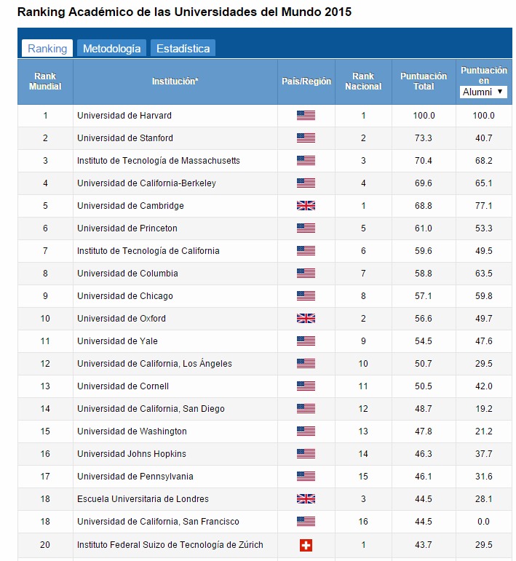The width and height of the screenshot is (516, 561).
Task: Switch to the Metodología tab
Action: click(x=111, y=49)
